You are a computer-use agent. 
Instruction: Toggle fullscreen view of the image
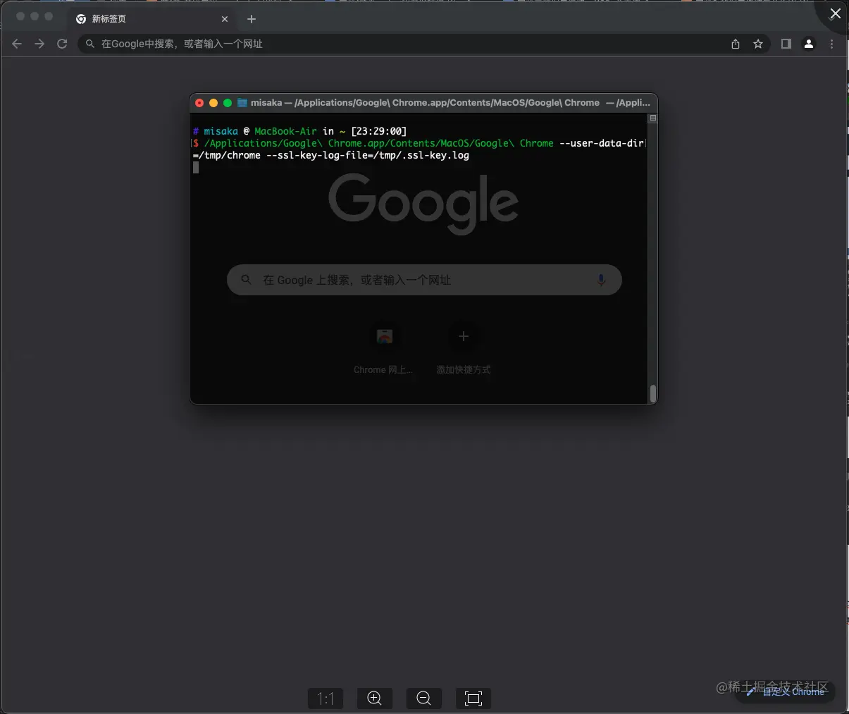click(x=473, y=698)
